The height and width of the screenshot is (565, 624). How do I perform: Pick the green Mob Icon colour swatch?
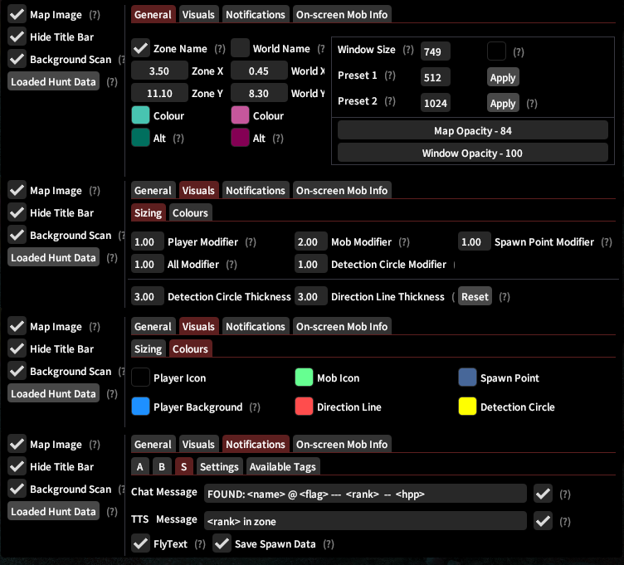pyautogui.click(x=304, y=378)
